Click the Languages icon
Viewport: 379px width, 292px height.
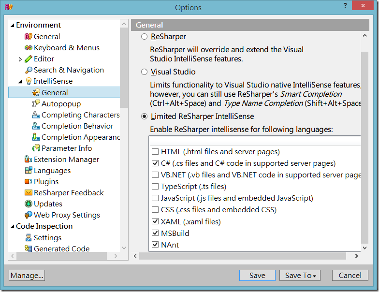pos(28,170)
